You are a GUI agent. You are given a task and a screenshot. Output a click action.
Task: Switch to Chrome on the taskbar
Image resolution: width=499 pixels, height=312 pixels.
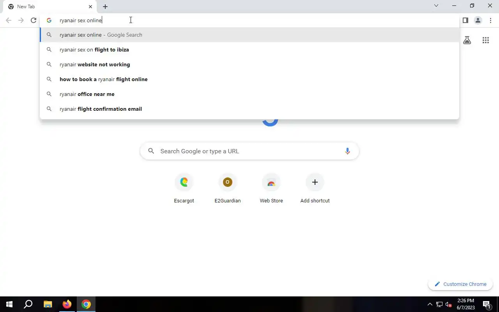coord(86,304)
